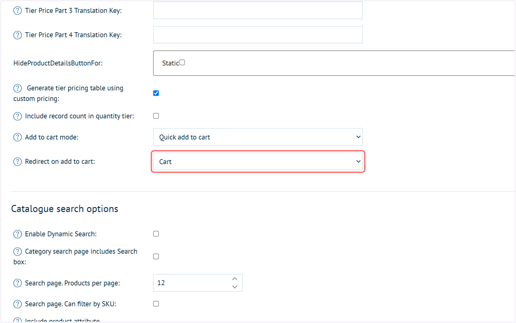Click the Catalogue search options heading
516x323 pixels.
tap(64, 209)
